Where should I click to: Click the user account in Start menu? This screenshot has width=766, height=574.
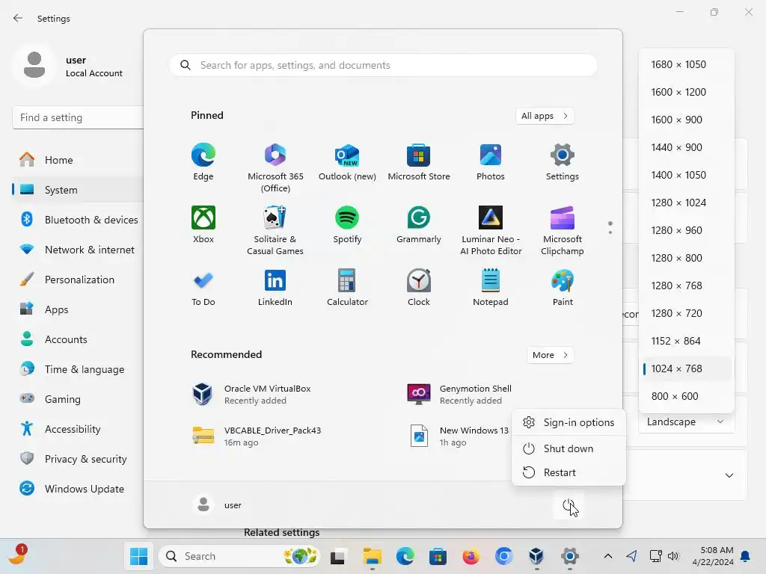click(218, 505)
